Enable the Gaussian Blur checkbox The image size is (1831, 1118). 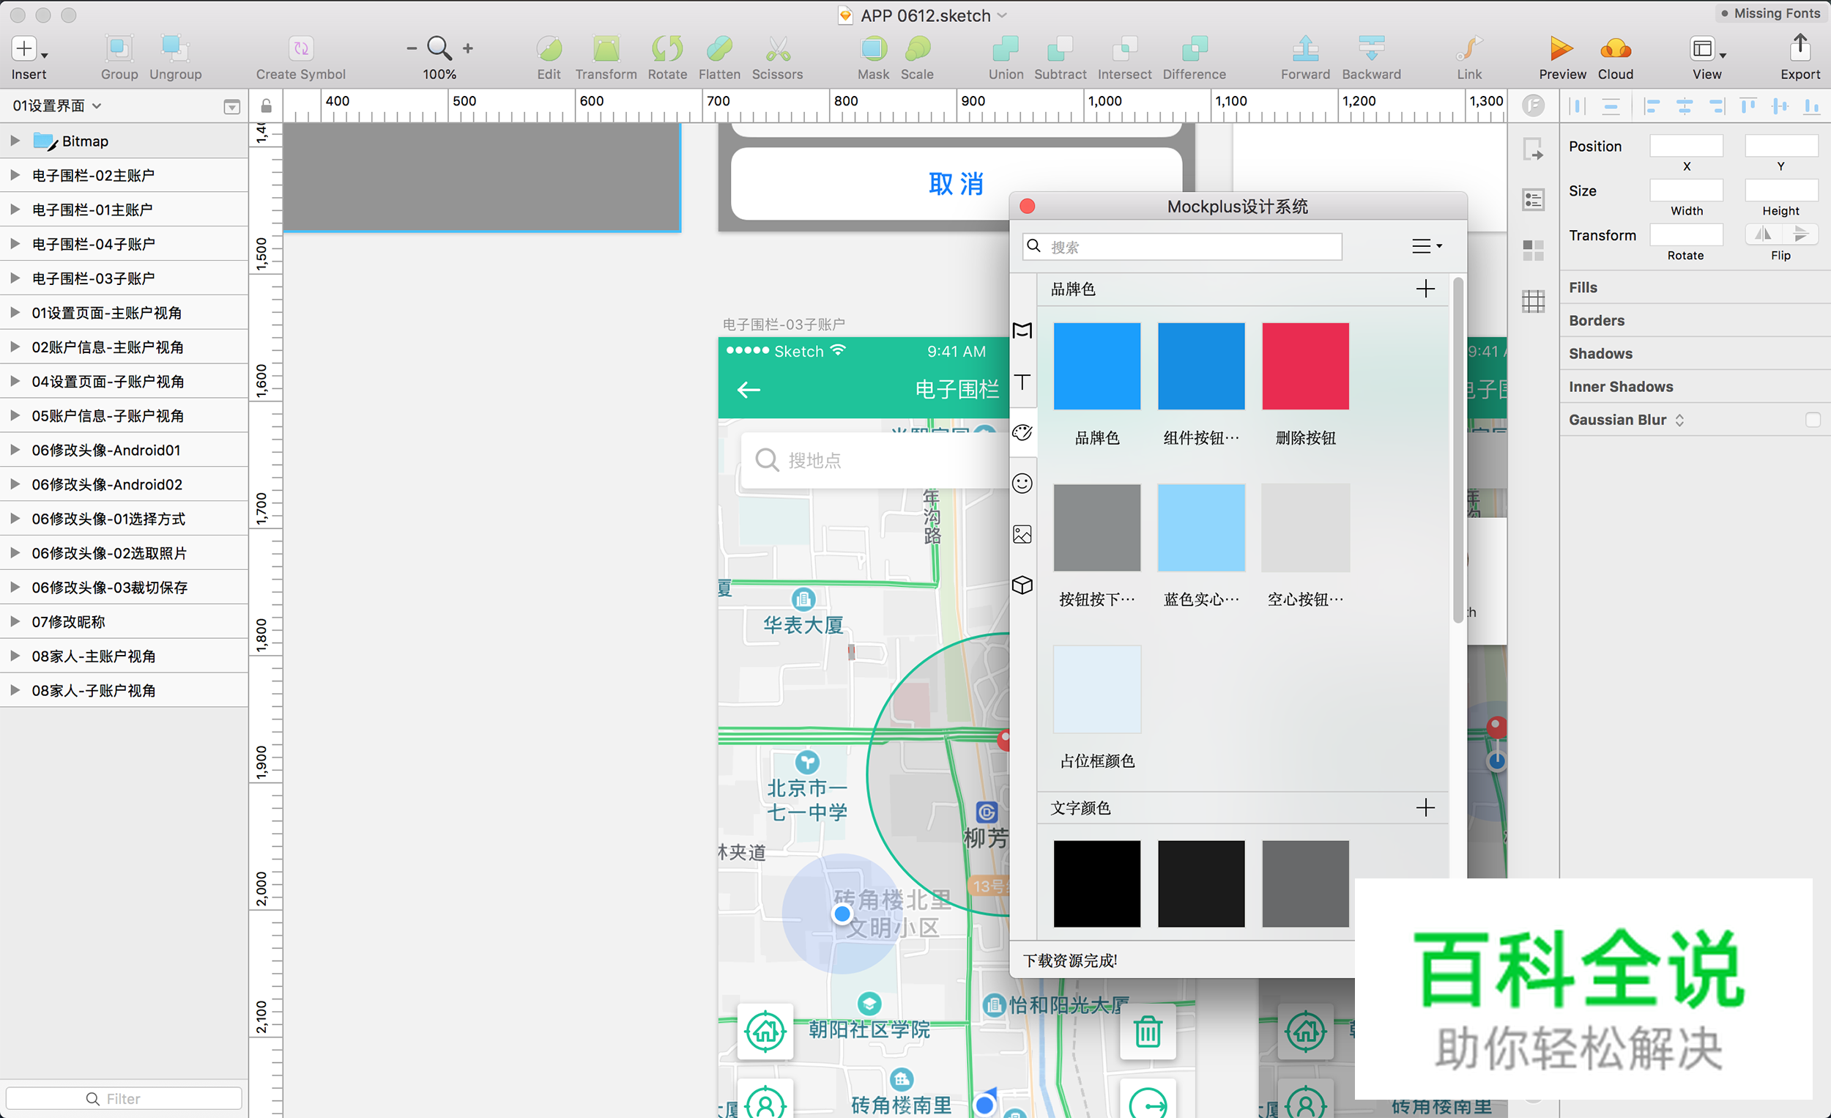click(x=1813, y=420)
